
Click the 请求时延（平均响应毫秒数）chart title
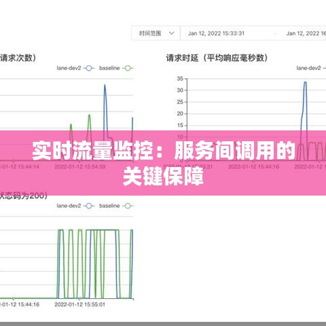click(x=217, y=58)
